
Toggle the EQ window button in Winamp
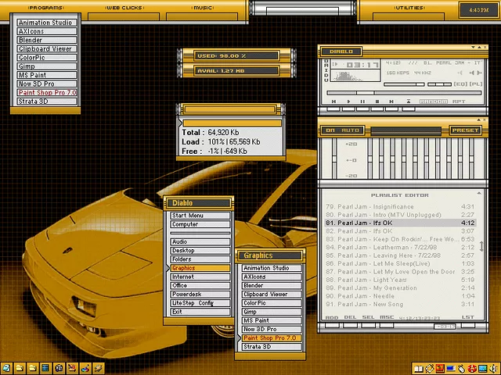pyautogui.click(x=460, y=84)
